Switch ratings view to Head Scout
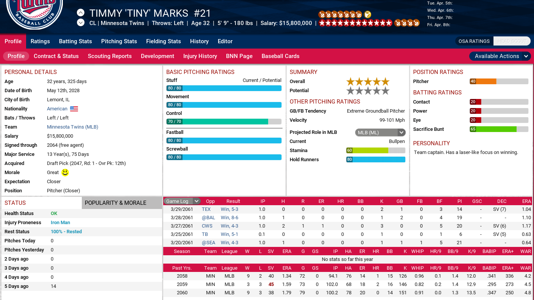The width and height of the screenshot is (534, 300). click(512, 41)
